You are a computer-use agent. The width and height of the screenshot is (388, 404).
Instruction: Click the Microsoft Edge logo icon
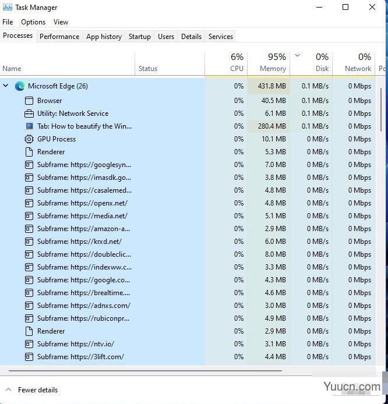coord(20,86)
